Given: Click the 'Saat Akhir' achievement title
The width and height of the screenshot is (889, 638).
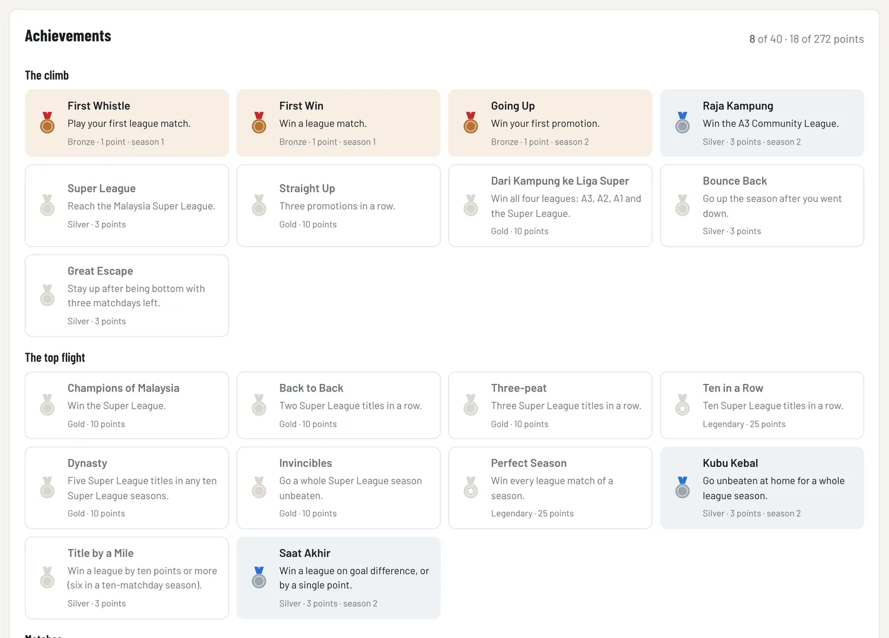Looking at the screenshot, I should (x=305, y=553).
